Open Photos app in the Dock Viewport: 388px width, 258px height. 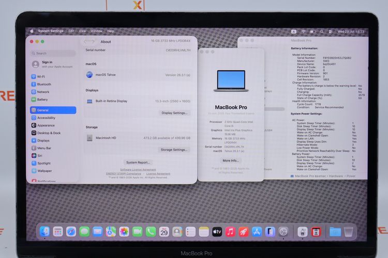pos(124,232)
